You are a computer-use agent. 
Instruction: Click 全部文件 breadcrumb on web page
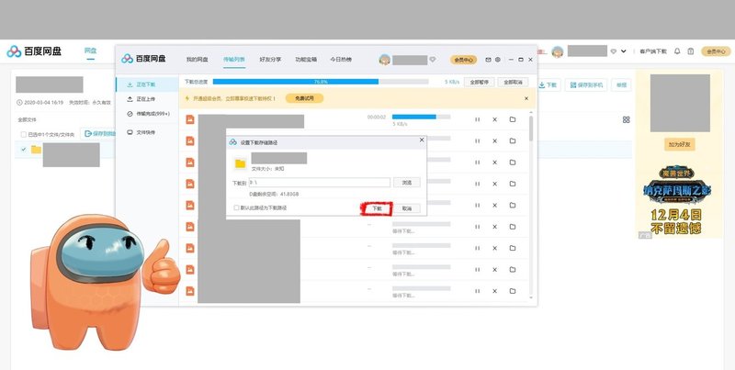point(28,120)
